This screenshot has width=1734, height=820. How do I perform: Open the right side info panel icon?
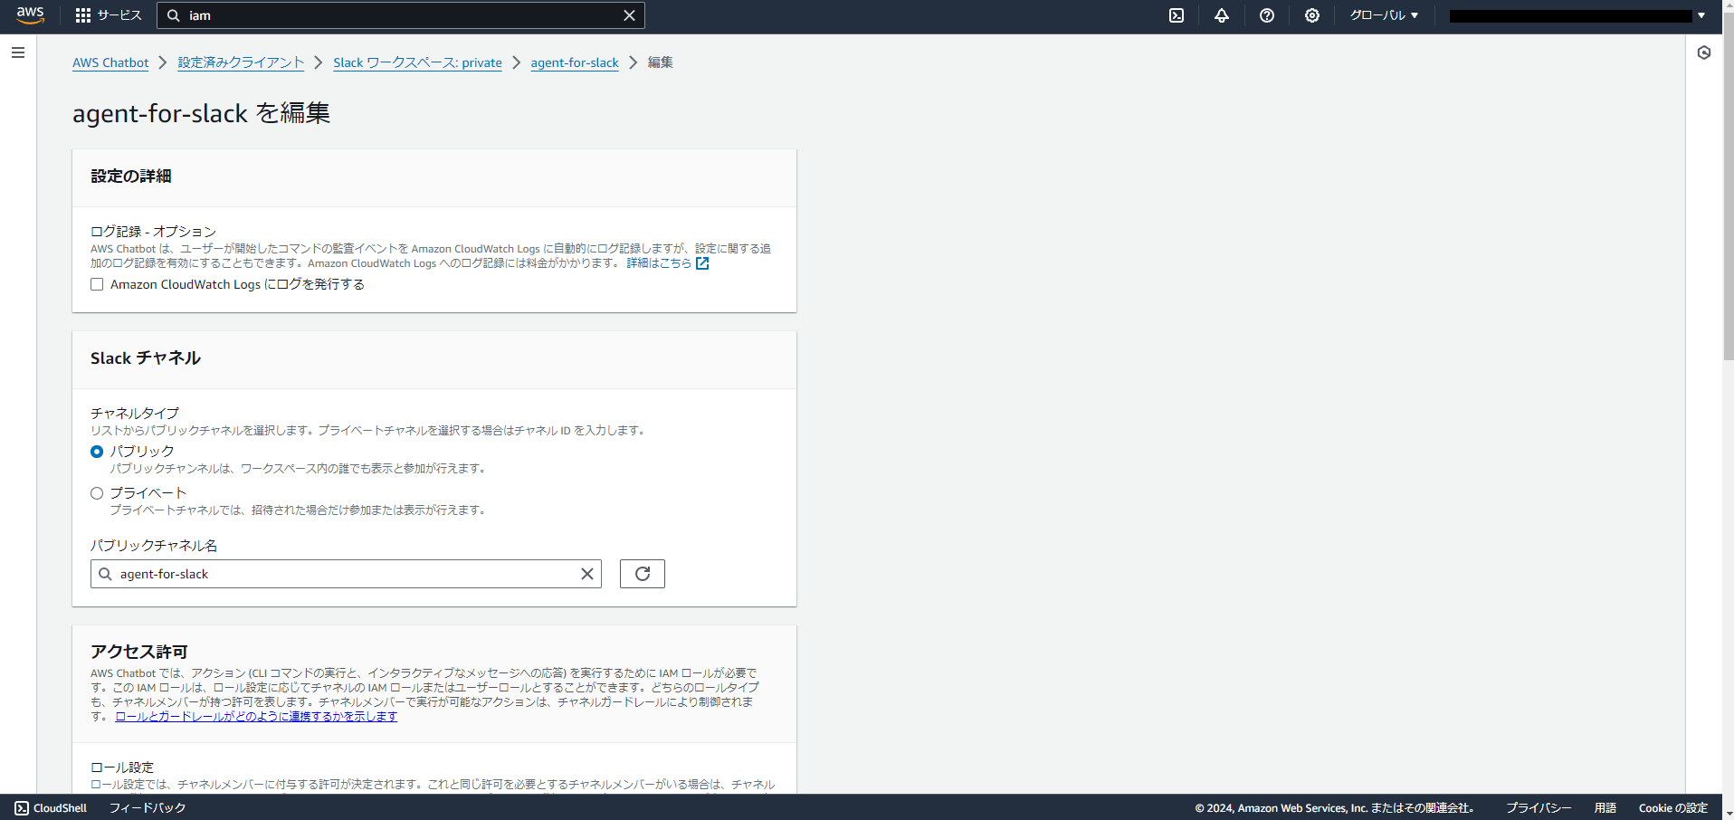tap(1704, 52)
